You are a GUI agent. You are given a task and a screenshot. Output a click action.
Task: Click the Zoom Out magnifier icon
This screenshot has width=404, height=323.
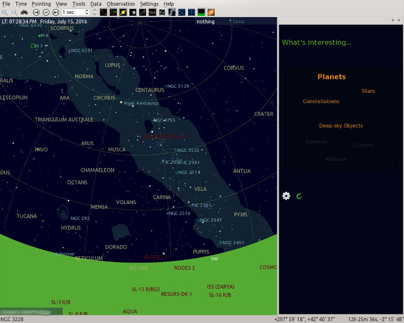(14, 12)
